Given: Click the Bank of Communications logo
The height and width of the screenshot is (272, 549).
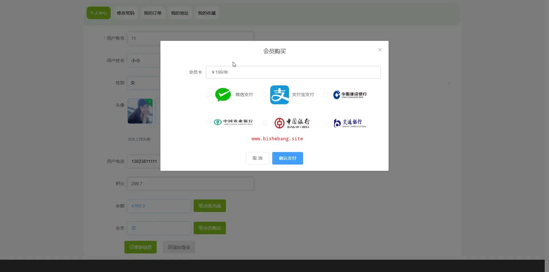Looking at the screenshot, I should (x=350, y=123).
